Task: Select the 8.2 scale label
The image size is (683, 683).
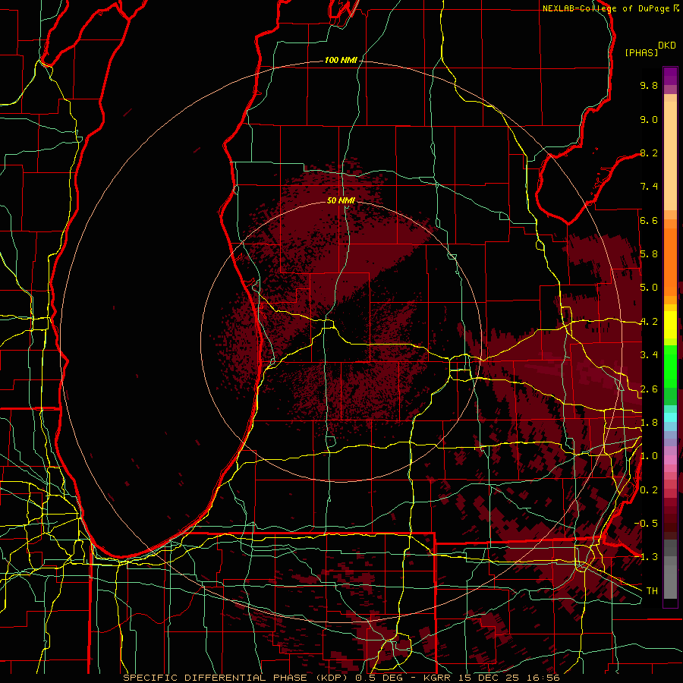Action: point(649,153)
